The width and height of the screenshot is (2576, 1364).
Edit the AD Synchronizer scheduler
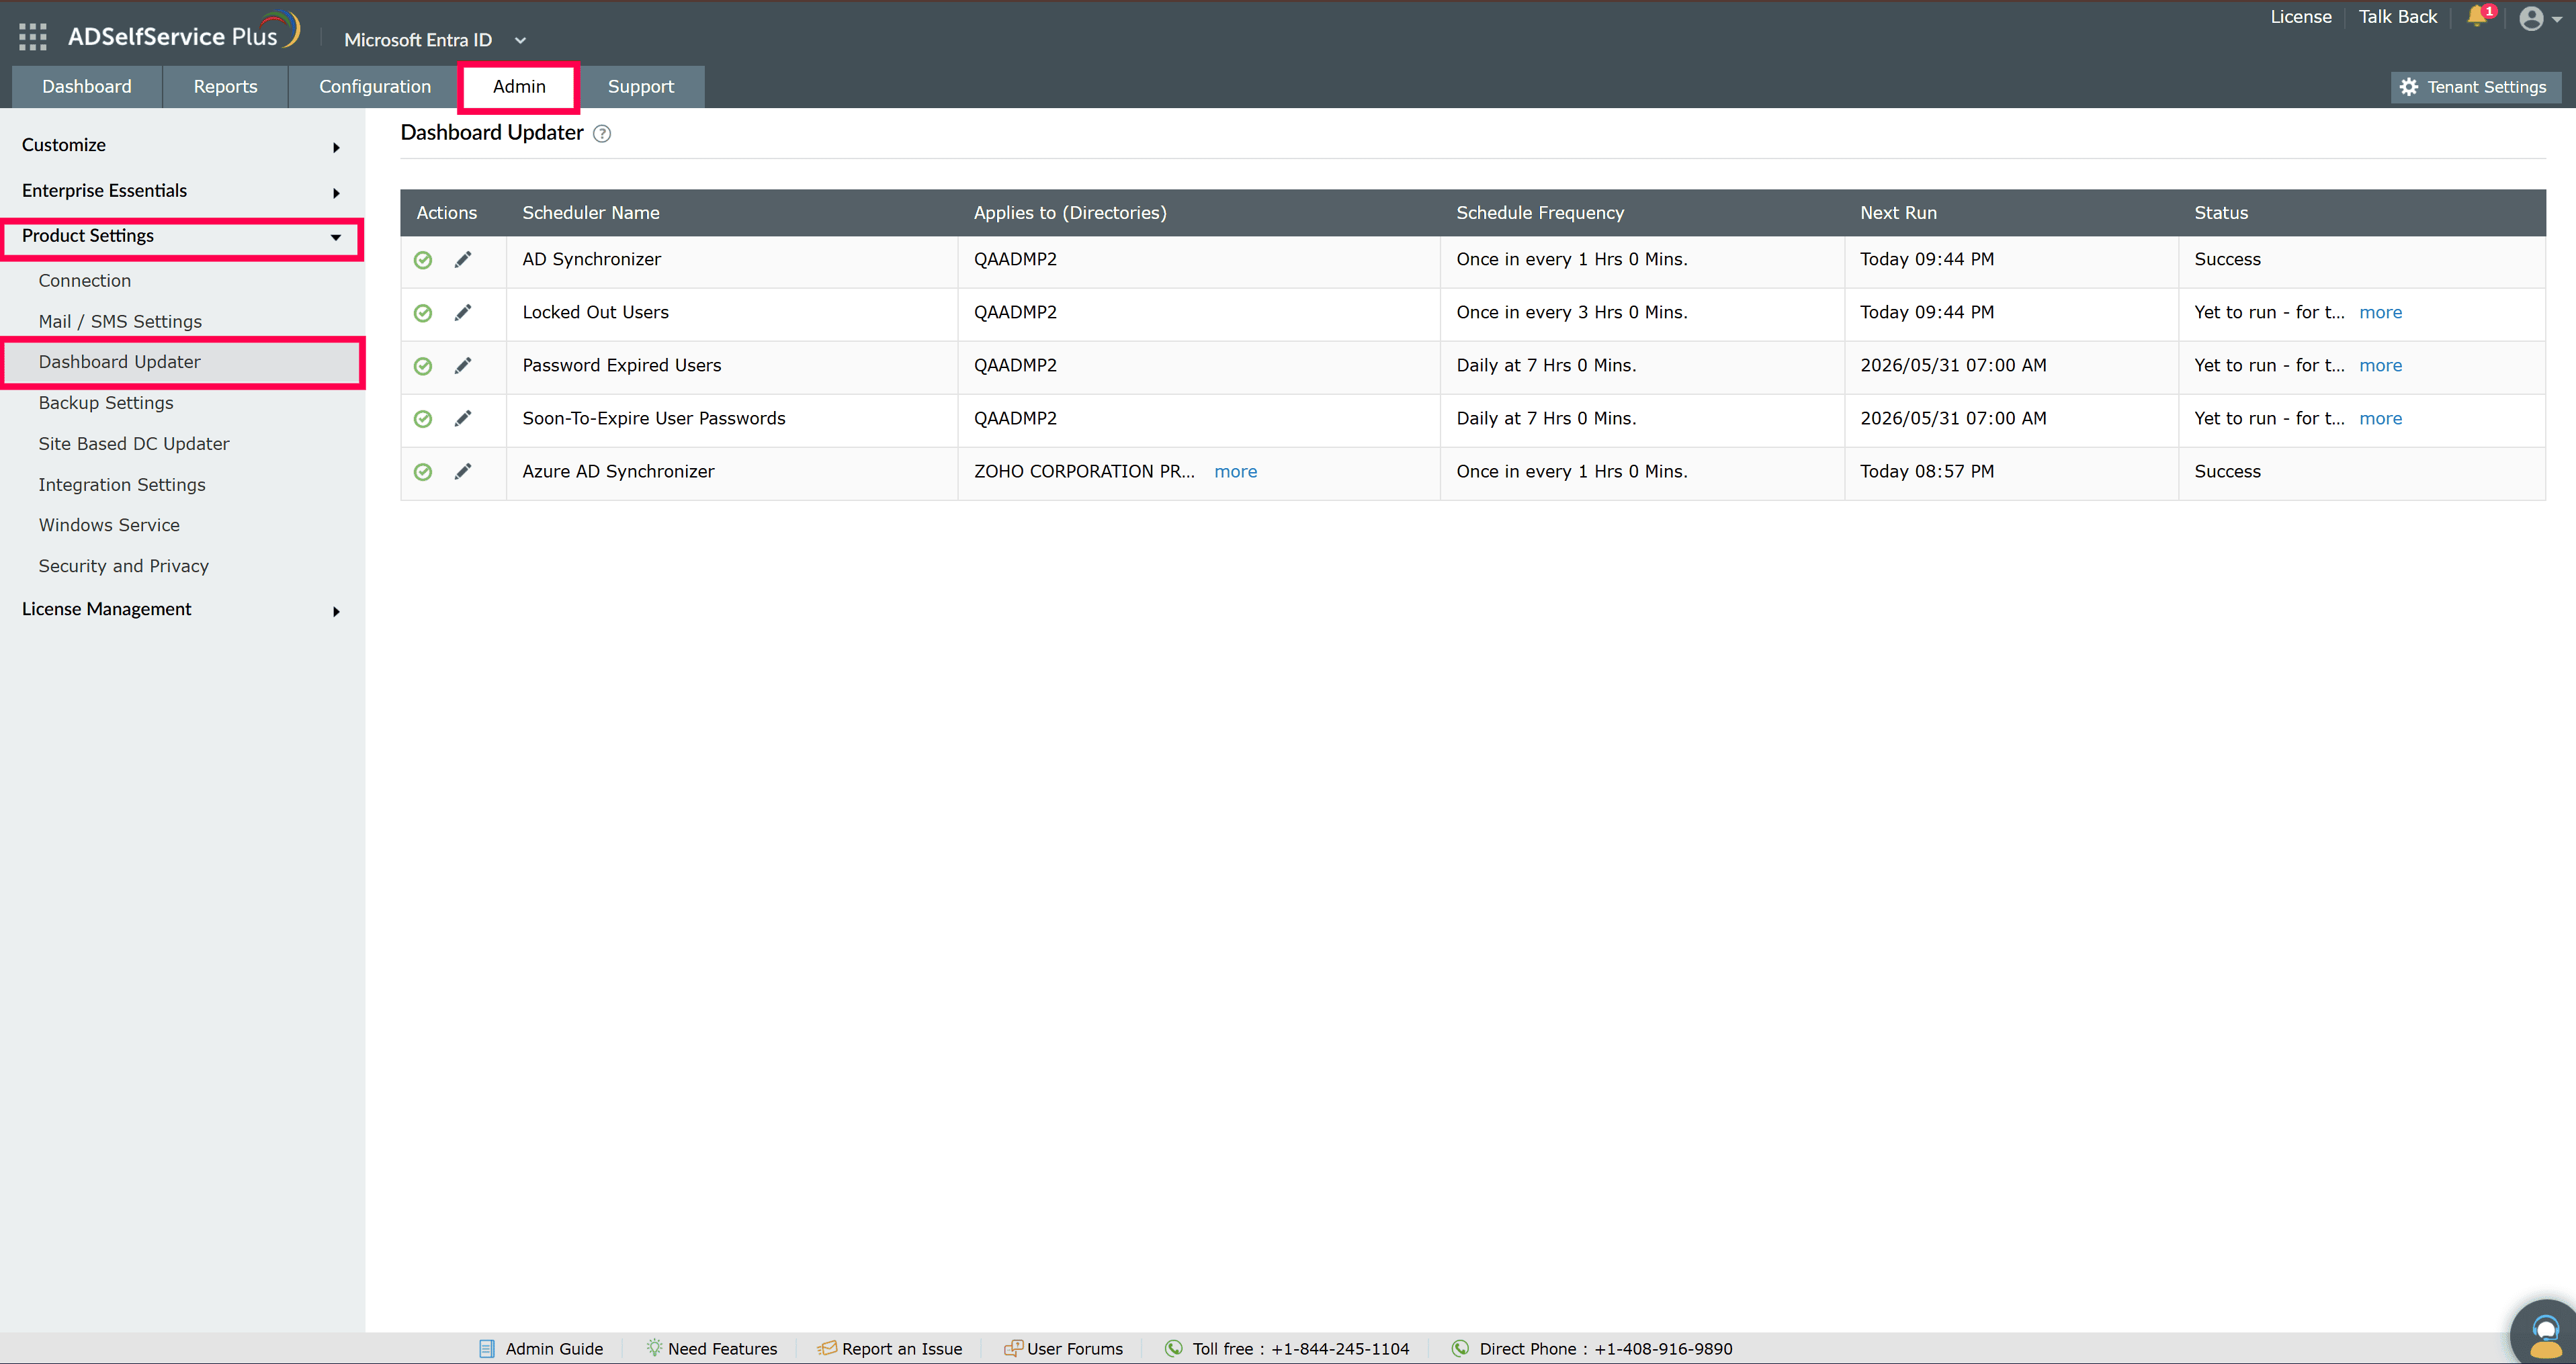tap(463, 260)
